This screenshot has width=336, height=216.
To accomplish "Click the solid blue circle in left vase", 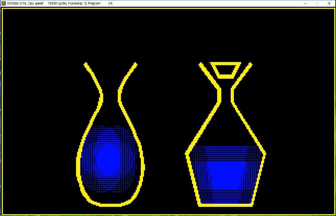I will click(108, 159).
